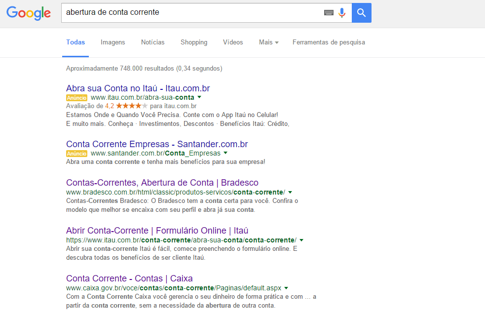Open Ferramentas de pesquisa
This screenshot has width=485, height=318.
coord(329,42)
